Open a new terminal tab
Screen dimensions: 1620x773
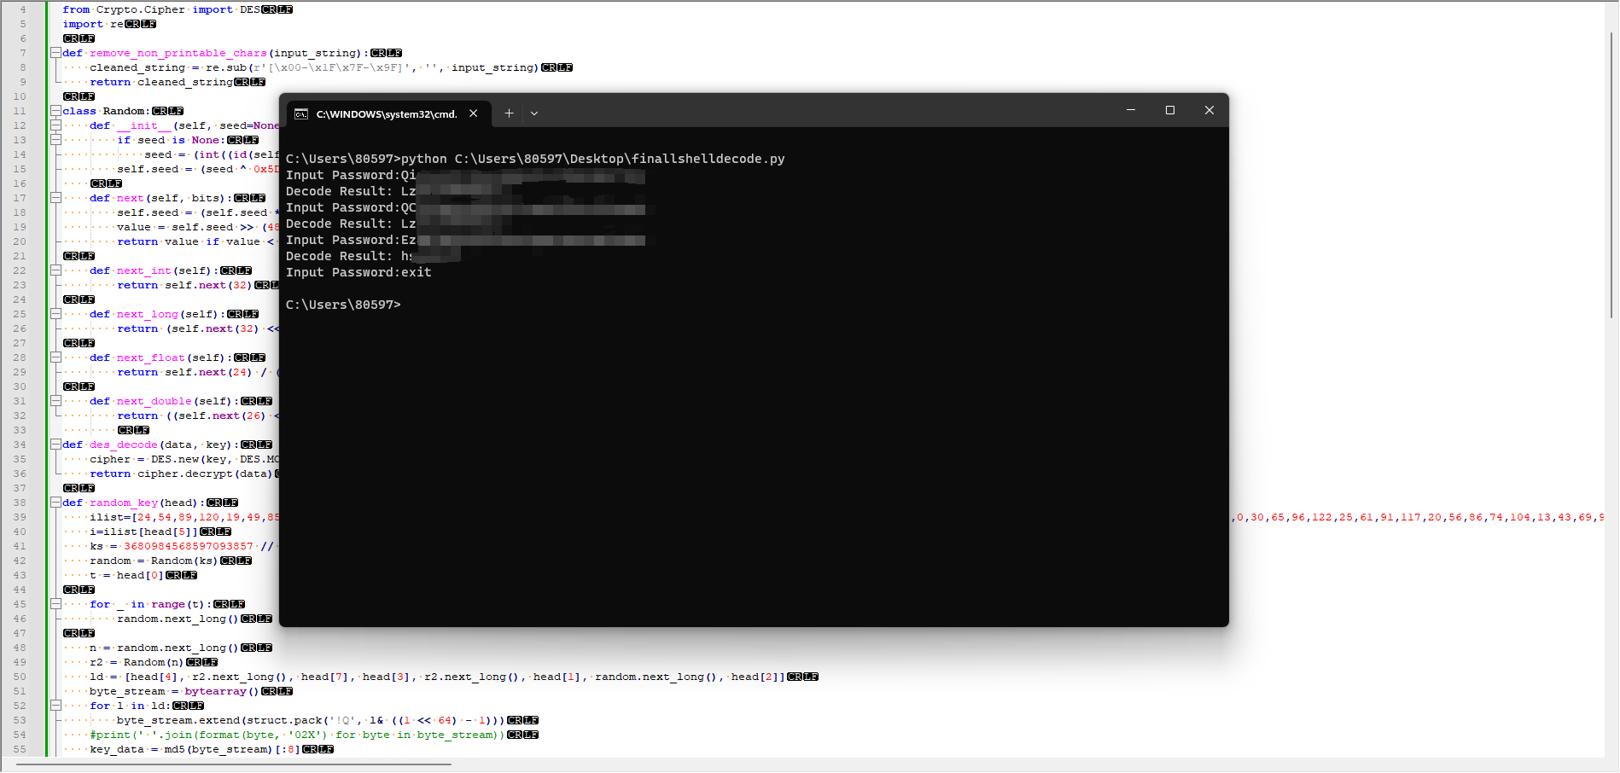[x=509, y=113]
